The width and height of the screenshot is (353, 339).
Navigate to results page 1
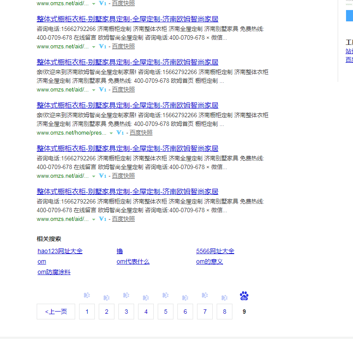point(87,312)
